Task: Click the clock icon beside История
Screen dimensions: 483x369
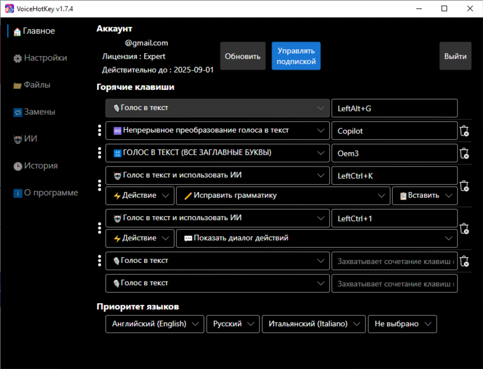Action: coord(17,166)
